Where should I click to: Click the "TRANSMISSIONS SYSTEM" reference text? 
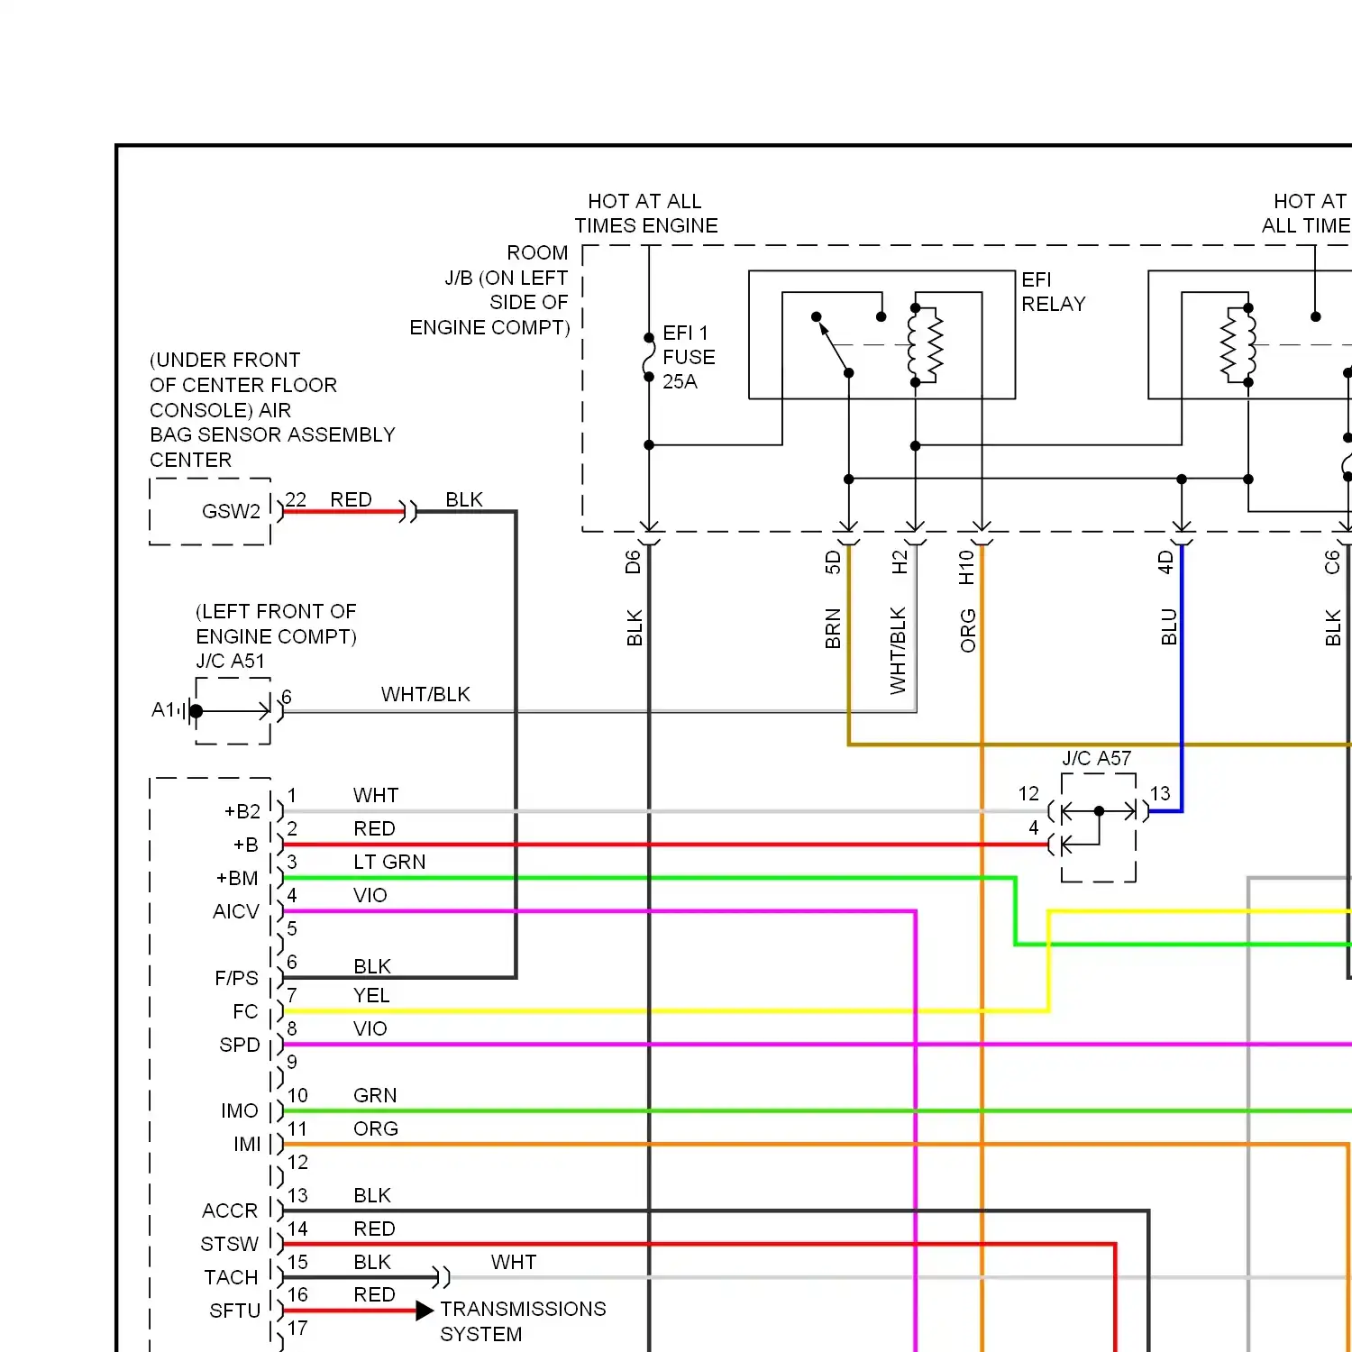(x=523, y=1321)
